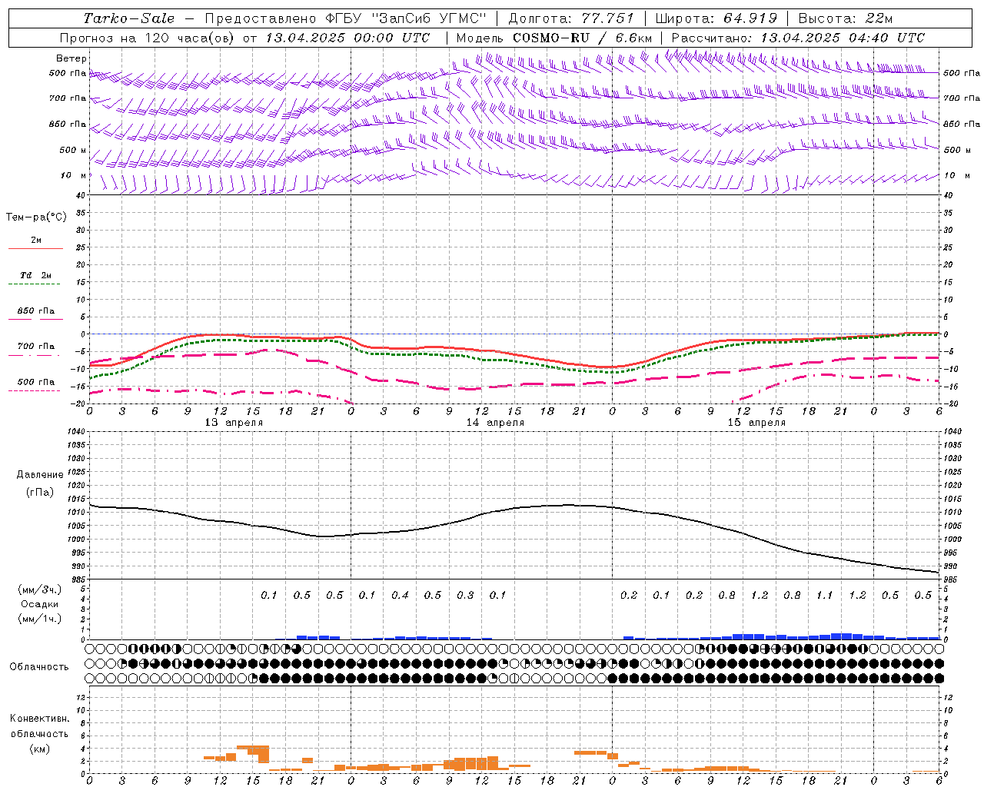The height and width of the screenshot is (787, 984).
Task: Click the 15 апреля date label
Action: [x=756, y=423]
